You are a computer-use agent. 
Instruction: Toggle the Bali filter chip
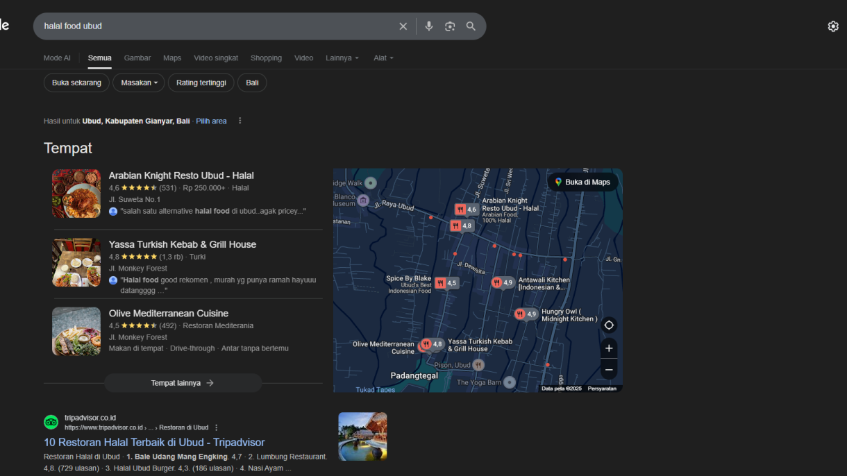252,83
